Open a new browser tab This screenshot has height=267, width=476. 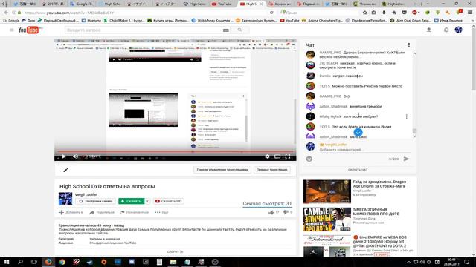pyautogui.click(x=422, y=4)
